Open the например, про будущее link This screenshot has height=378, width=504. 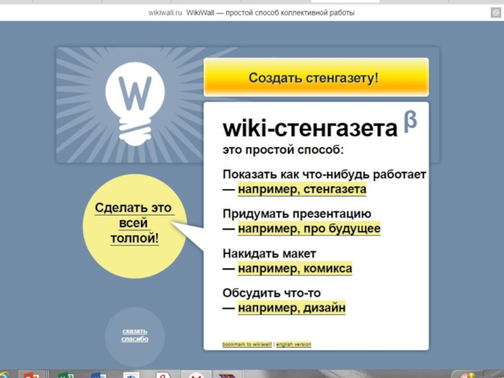coord(309,229)
